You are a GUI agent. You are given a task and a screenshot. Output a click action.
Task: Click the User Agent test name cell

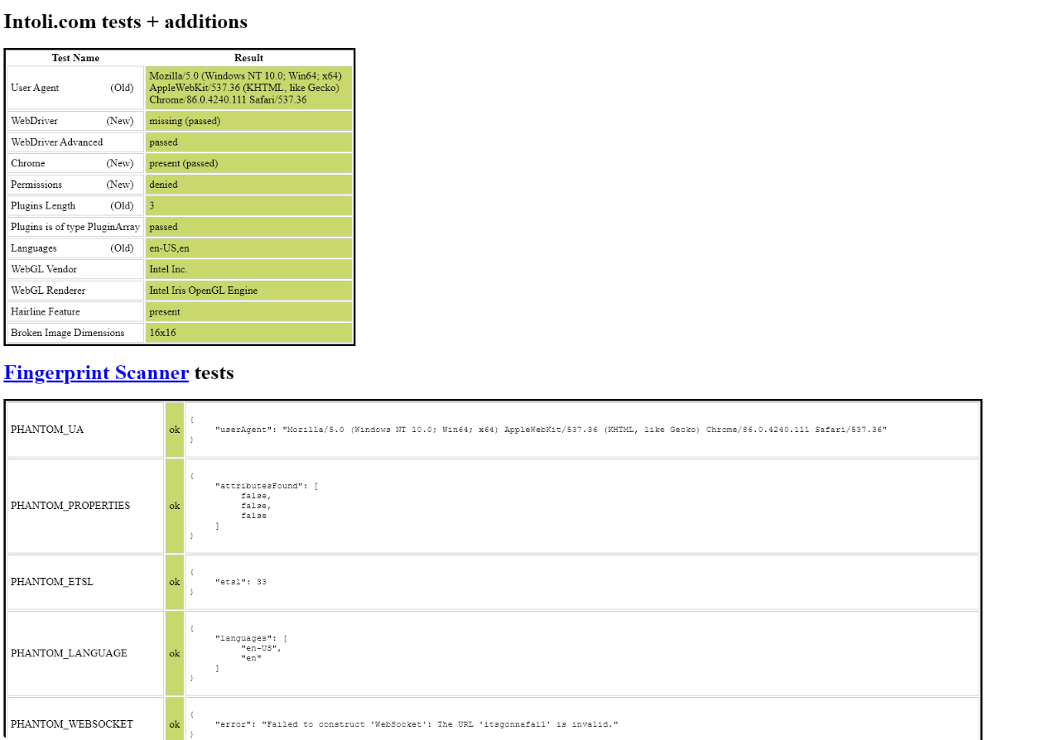pyautogui.click(x=75, y=88)
